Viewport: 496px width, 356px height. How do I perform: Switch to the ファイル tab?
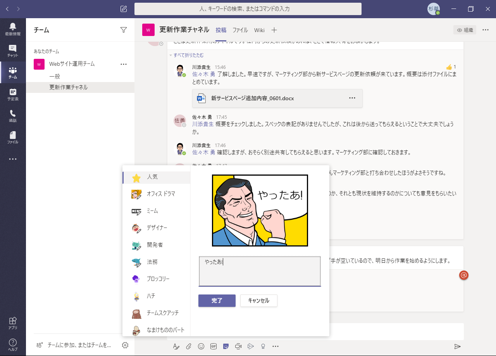(240, 30)
